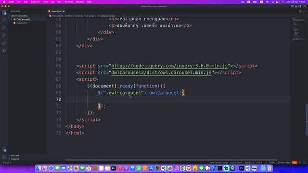
Task: Click line number 65 in the gutter
Action: 58,66
